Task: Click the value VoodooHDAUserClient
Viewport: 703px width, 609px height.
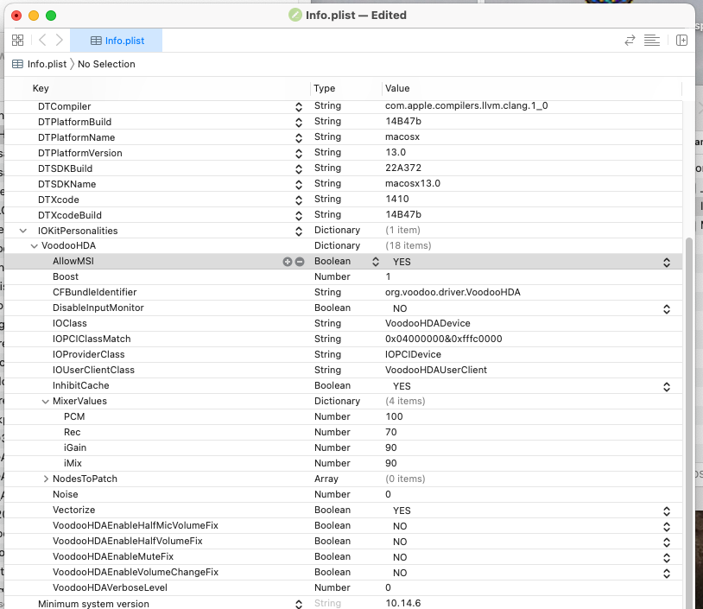Action: [436, 370]
